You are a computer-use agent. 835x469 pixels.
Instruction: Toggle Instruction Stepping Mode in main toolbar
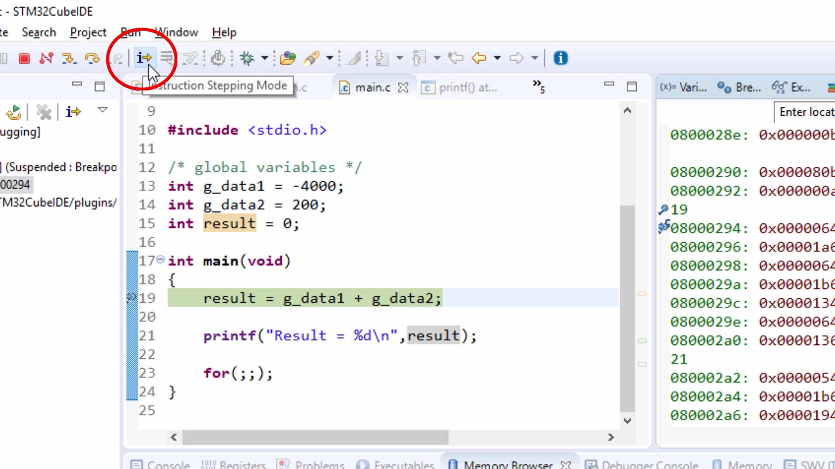(x=144, y=58)
